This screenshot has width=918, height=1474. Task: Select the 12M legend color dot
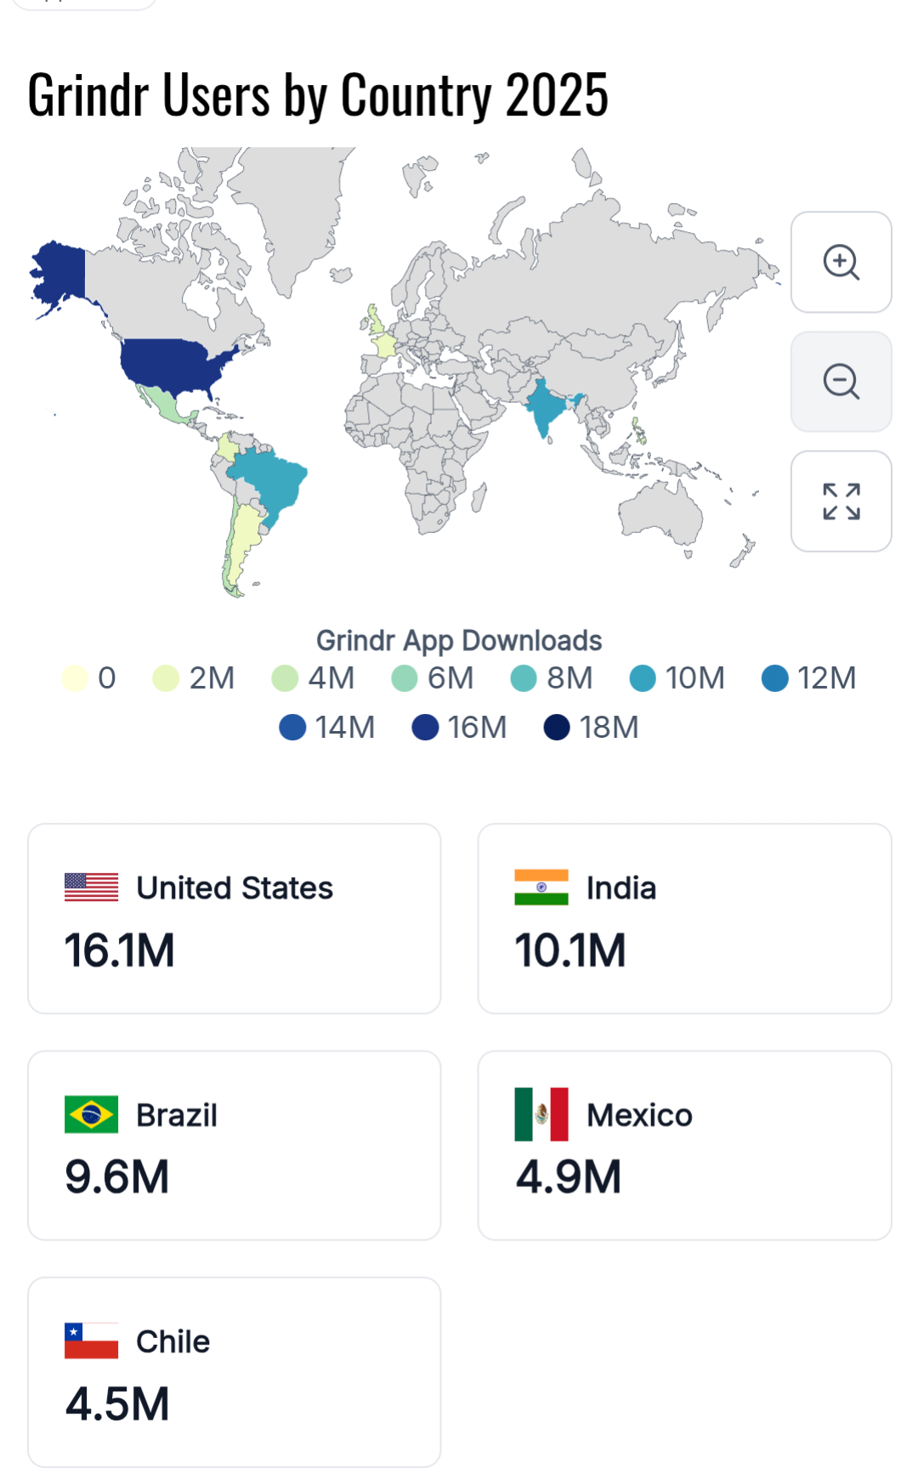(775, 678)
